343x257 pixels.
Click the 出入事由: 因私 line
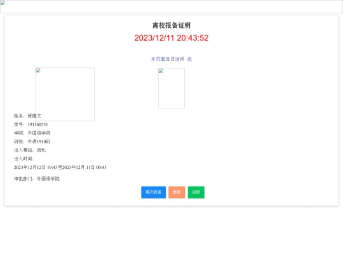30,150
